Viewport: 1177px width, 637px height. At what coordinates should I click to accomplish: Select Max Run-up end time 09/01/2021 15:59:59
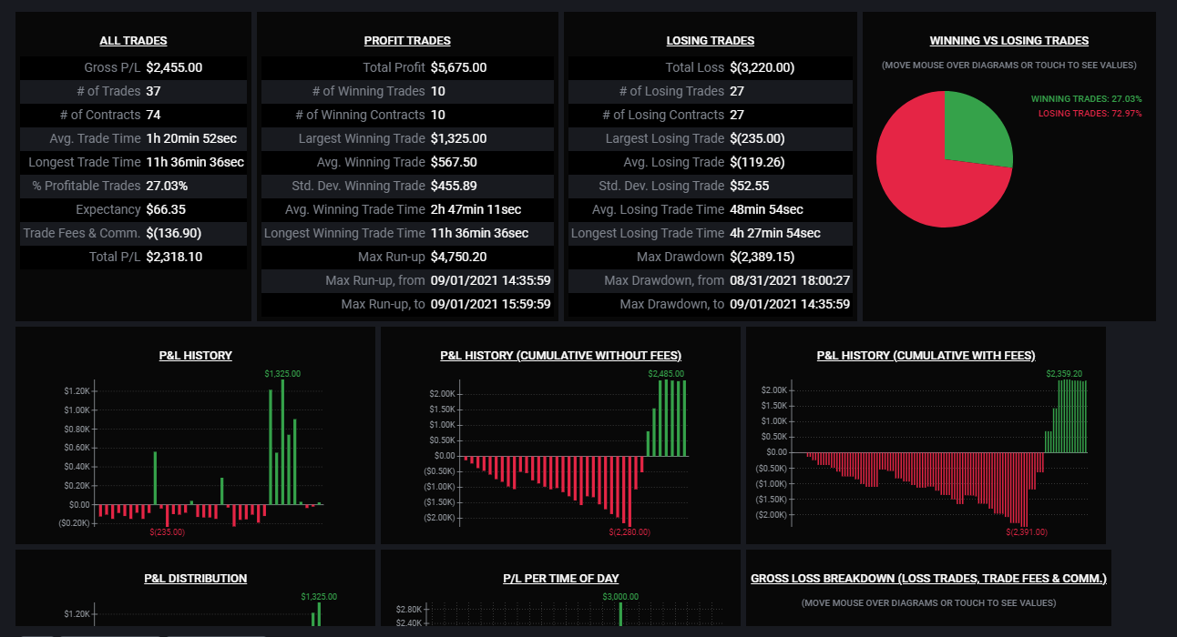[490, 304]
